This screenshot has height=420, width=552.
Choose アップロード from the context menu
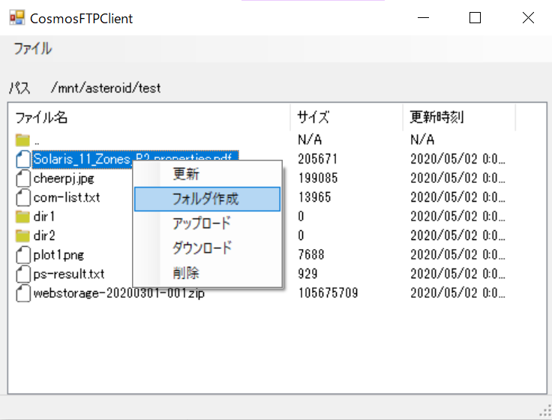click(202, 223)
